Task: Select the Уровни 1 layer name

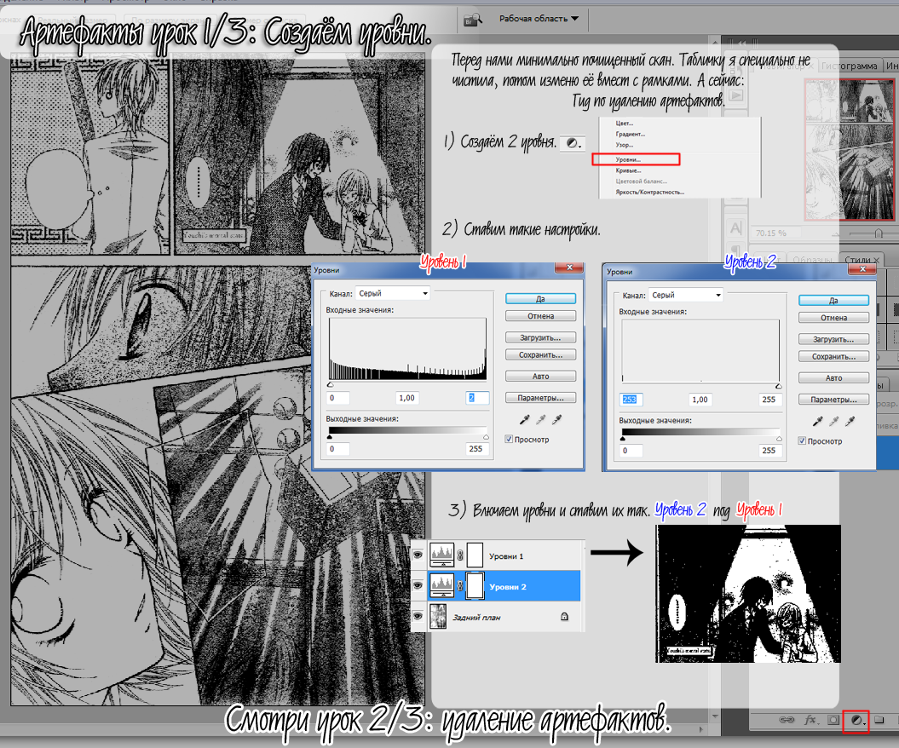Action: pos(506,556)
